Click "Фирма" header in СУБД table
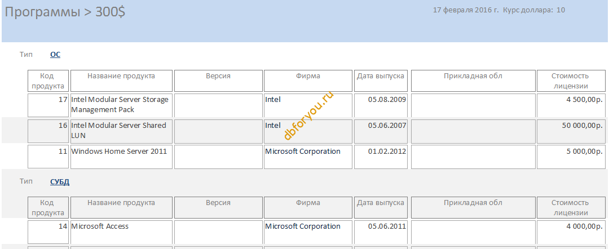 click(x=308, y=207)
